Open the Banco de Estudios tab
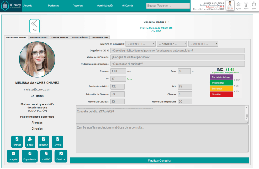The width and height of the screenshot is (259, 169). tap(38, 38)
